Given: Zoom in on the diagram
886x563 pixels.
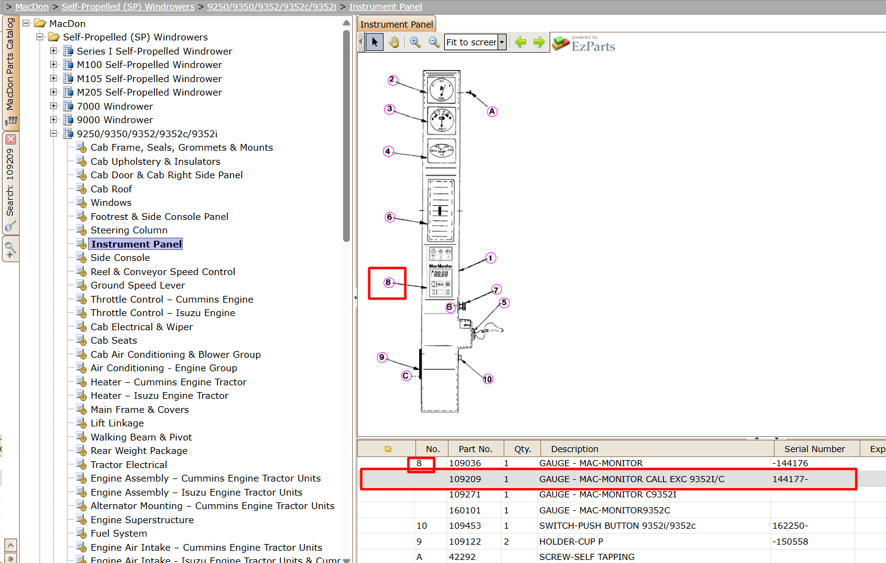Looking at the screenshot, I should click(x=415, y=42).
